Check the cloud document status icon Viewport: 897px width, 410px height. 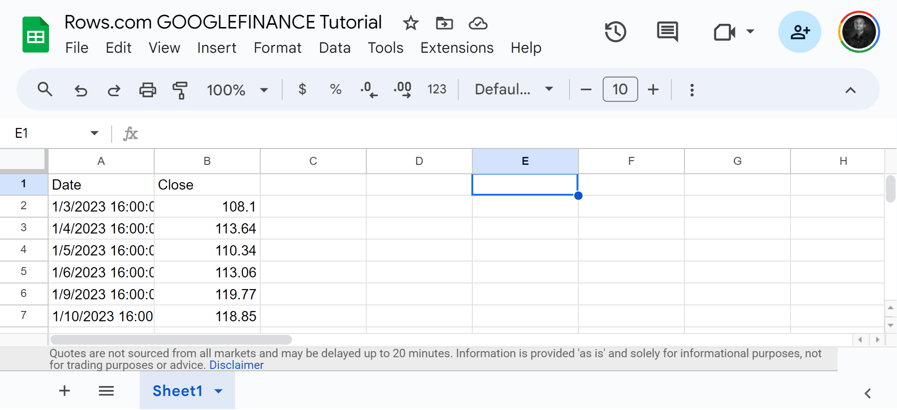pos(478,23)
